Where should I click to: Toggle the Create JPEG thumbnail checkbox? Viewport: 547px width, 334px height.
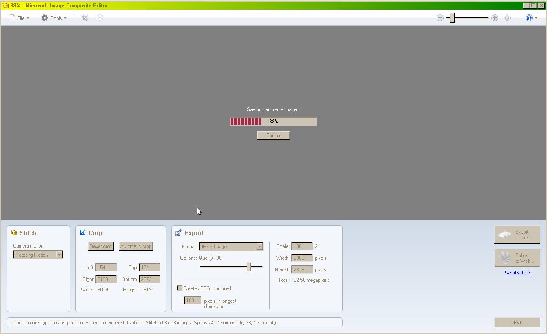pyautogui.click(x=180, y=288)
